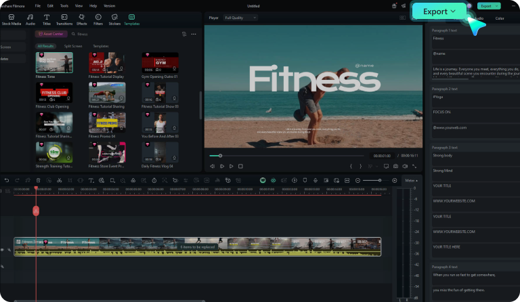The width and height of the screenshot is (520, 302).
Task: Open the Help menu
Action: [93, 5]
